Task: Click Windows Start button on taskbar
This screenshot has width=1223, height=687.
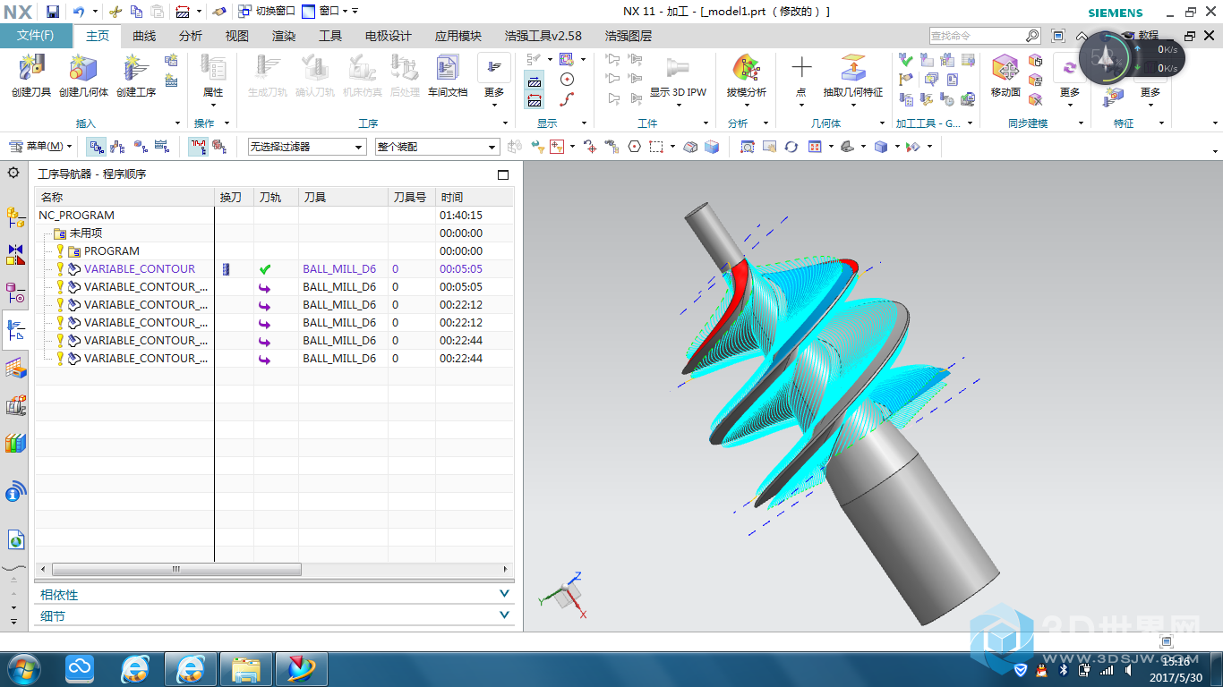Action: pyautogui.click(x=22, y=668)
